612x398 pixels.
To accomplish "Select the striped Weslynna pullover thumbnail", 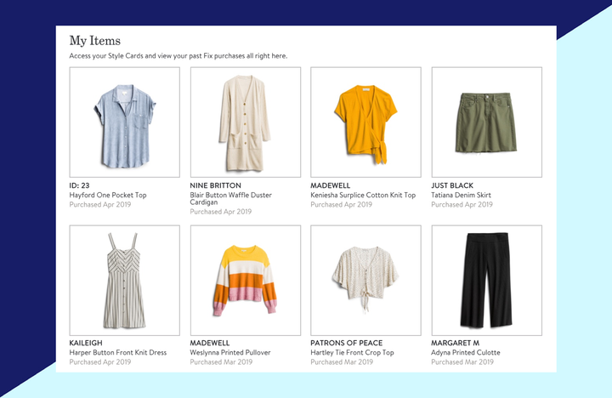I will click(246, 280).
